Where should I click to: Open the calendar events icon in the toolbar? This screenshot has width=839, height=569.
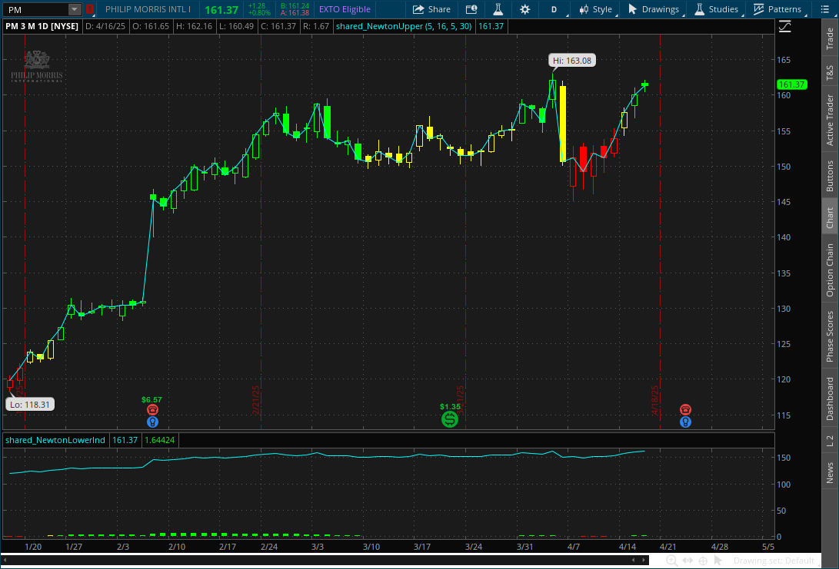471,9
